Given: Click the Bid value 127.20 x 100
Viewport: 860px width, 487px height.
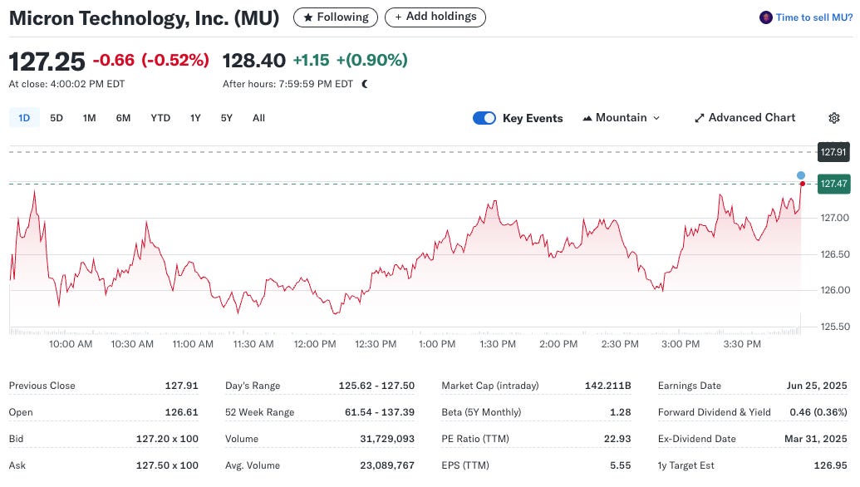Looking at the screenshot, I should (x=167, y=439).
